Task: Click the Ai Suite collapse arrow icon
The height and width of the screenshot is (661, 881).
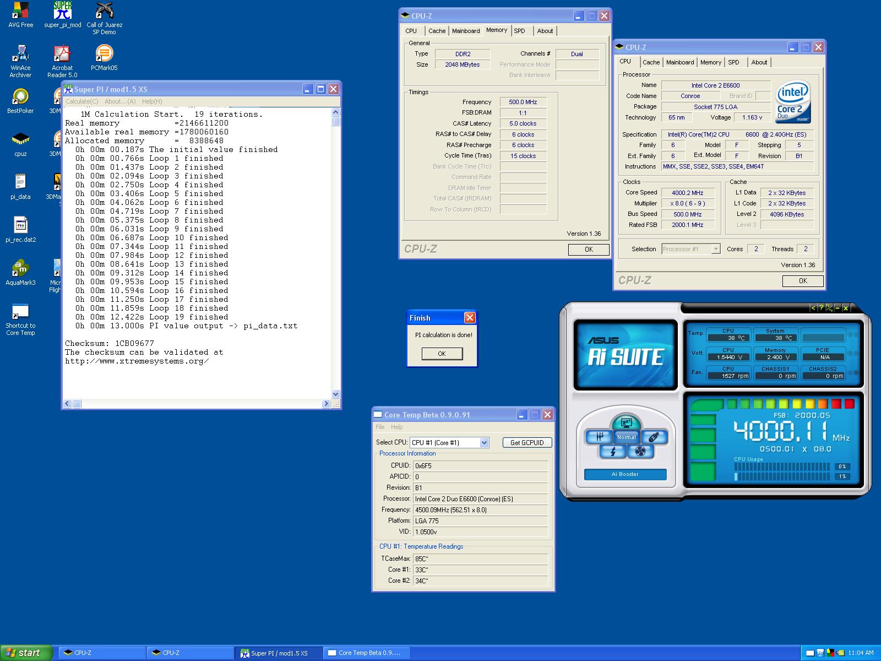Action: [813, 308]
